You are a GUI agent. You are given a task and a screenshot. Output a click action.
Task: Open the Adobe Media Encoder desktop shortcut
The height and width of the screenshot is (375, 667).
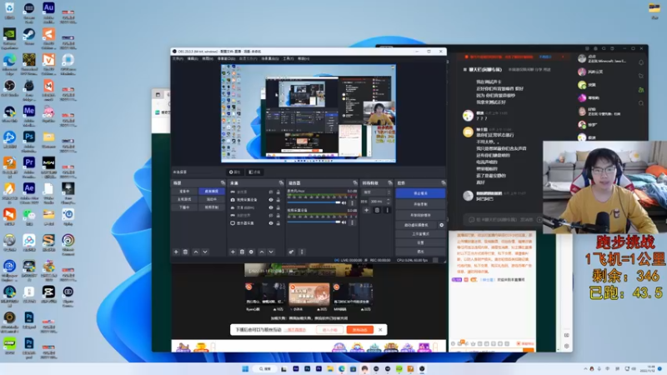pyautogui.click(x=29, y=114)
